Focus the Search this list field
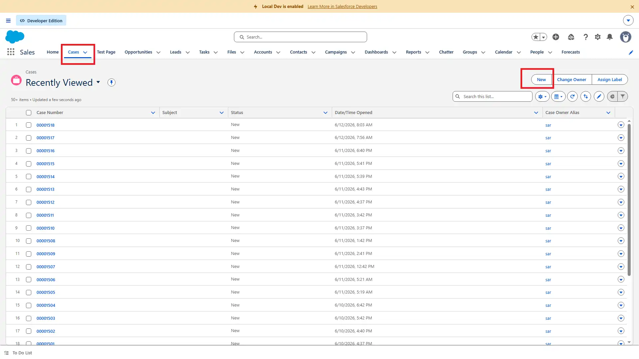639x359 pixels. pos(493,97)
